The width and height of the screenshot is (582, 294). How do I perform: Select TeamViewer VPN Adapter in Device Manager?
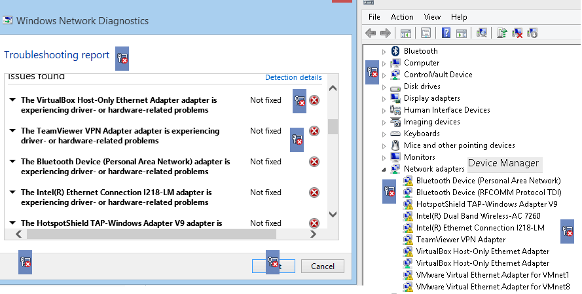(461, 240)
